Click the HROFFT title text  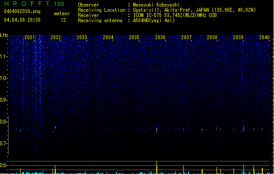27,3
